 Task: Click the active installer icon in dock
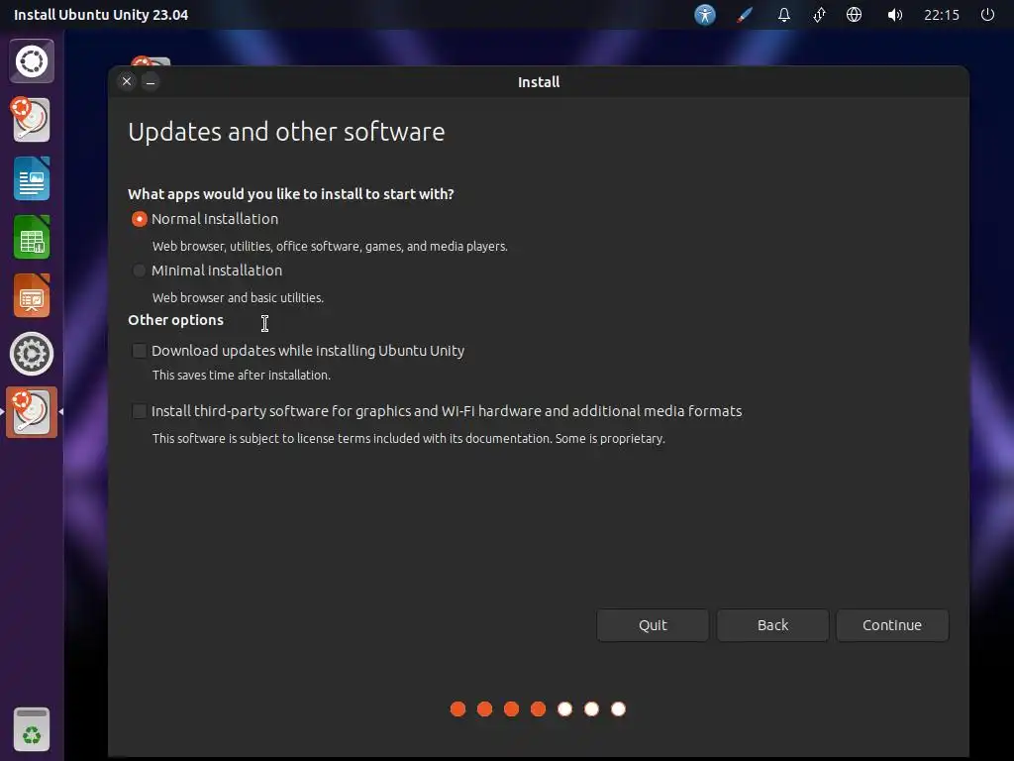point(32,412)
